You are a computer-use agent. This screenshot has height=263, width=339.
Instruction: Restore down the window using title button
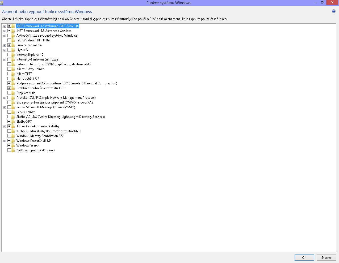click(322, 2)
